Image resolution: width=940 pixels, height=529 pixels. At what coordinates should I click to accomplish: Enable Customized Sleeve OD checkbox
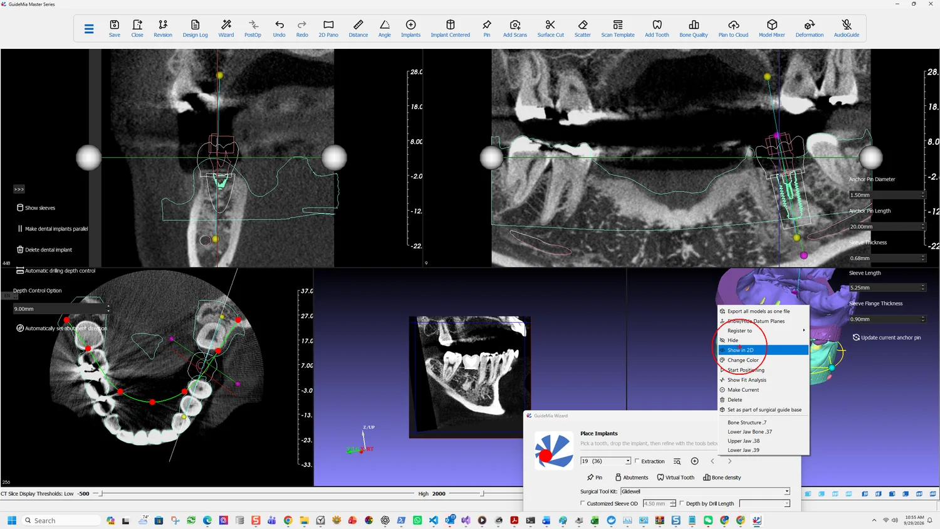coord(583,503)
